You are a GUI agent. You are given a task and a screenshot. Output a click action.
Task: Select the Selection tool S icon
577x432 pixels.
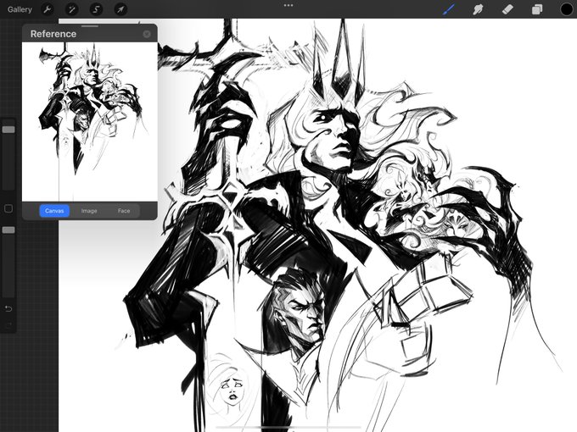pyautogui.click(x=96, y=9)
